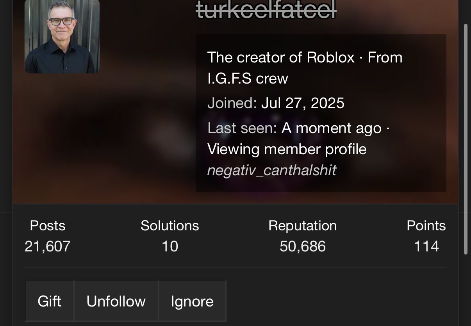Click the Reputation label
This screenshot has width=471, height=326.
click(303, 226)
